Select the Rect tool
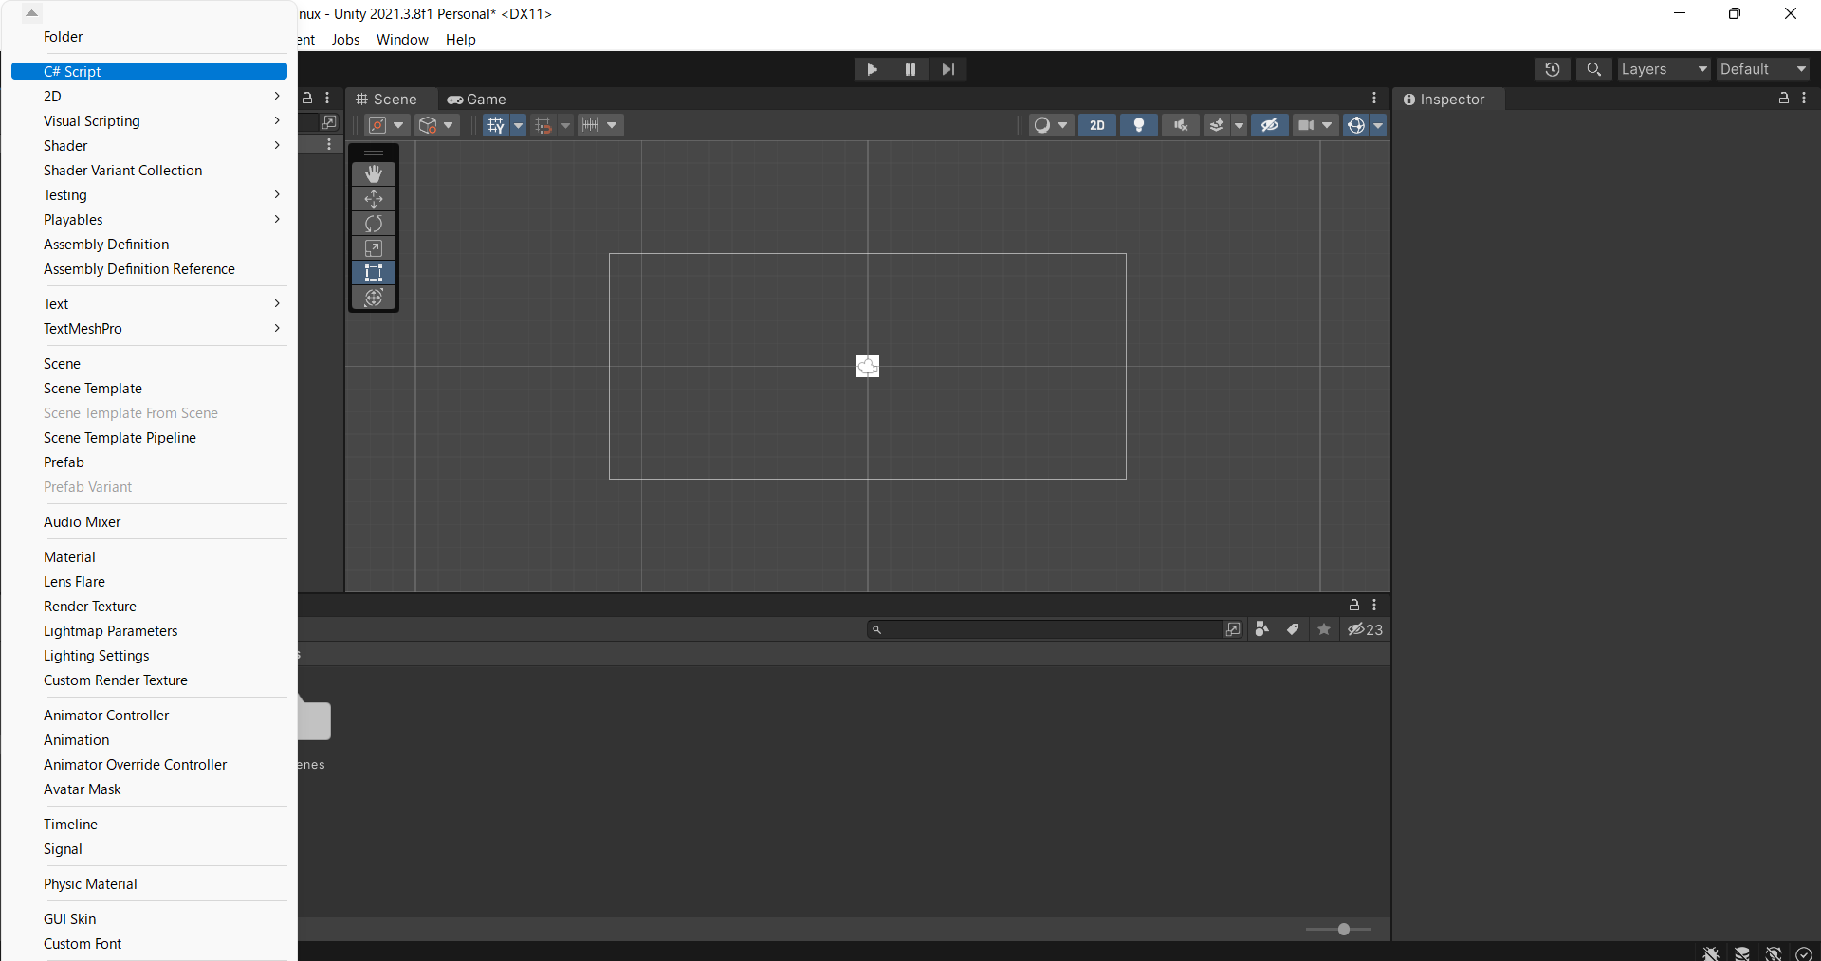Viewport: 1821px width, 961px height. click(374, 272)
